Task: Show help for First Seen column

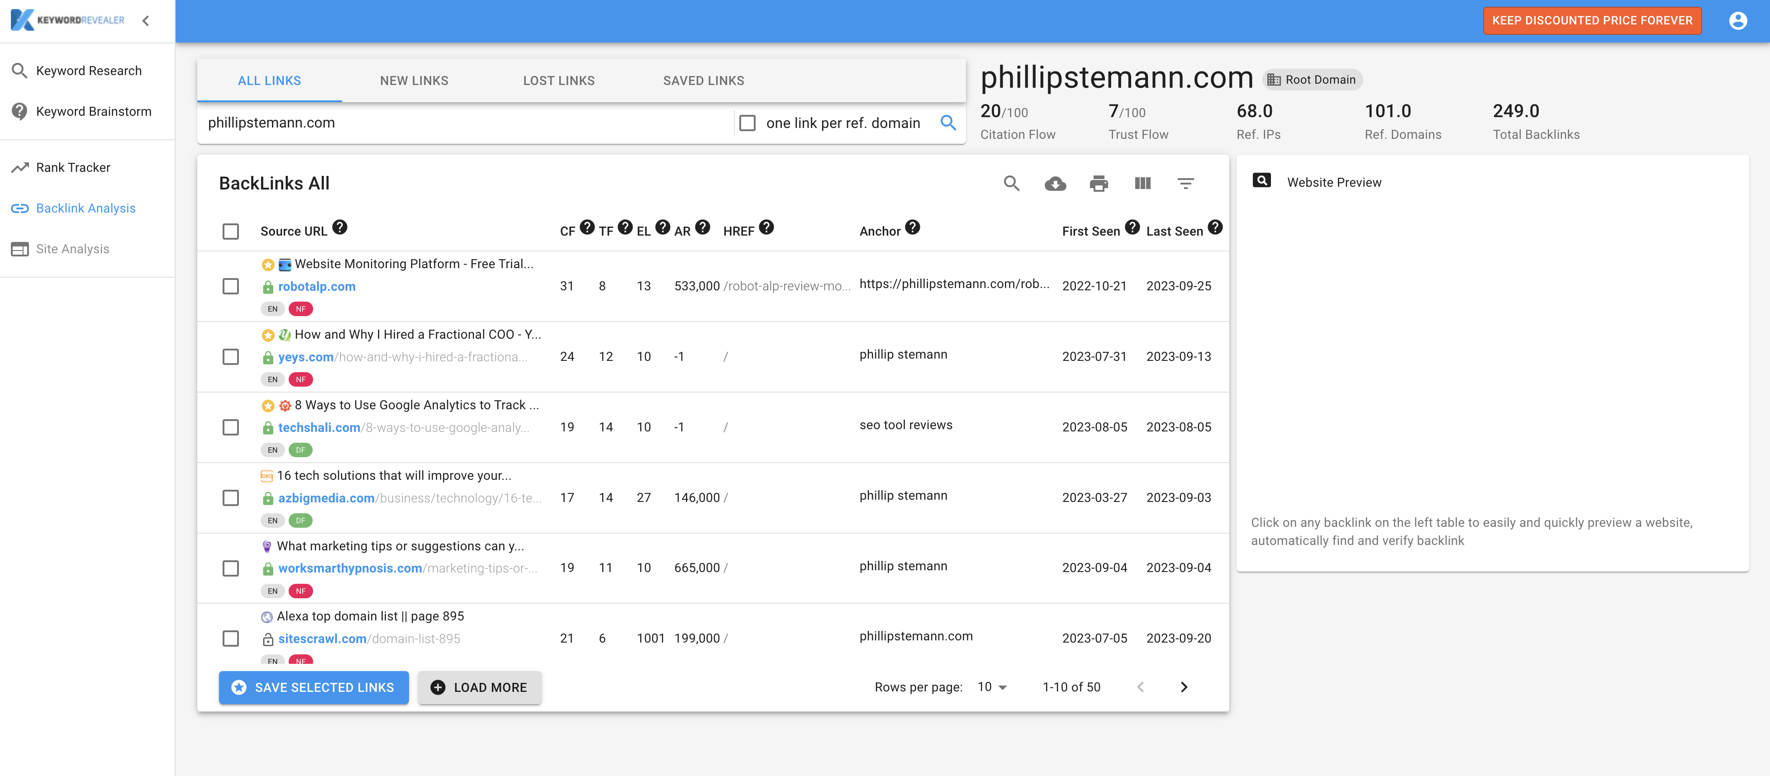Action: [1132, 227]
